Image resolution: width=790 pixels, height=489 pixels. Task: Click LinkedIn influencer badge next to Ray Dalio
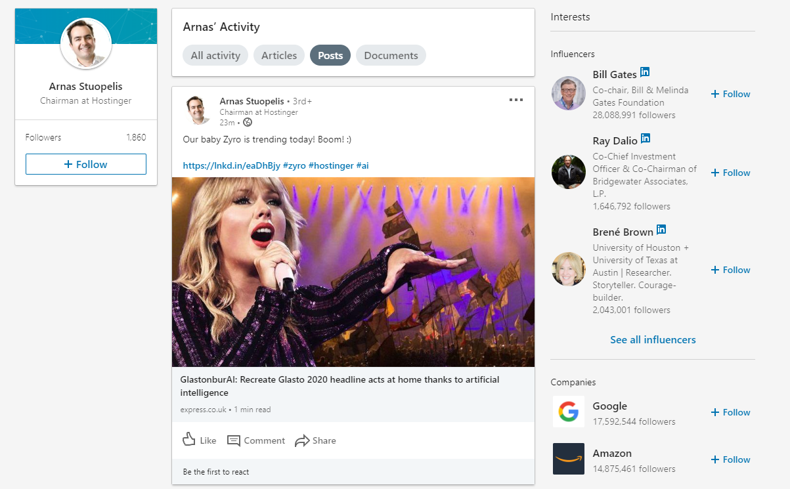pyautogui.click(x=646, y=138)
